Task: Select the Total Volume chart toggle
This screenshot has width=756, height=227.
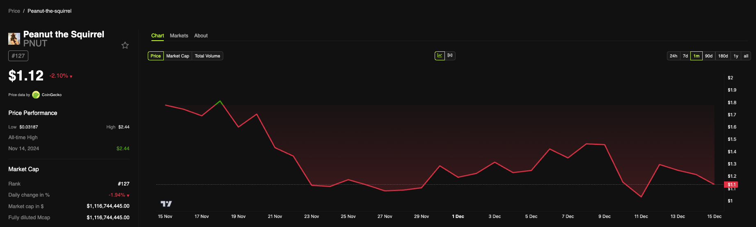Action: coord(207,56)
